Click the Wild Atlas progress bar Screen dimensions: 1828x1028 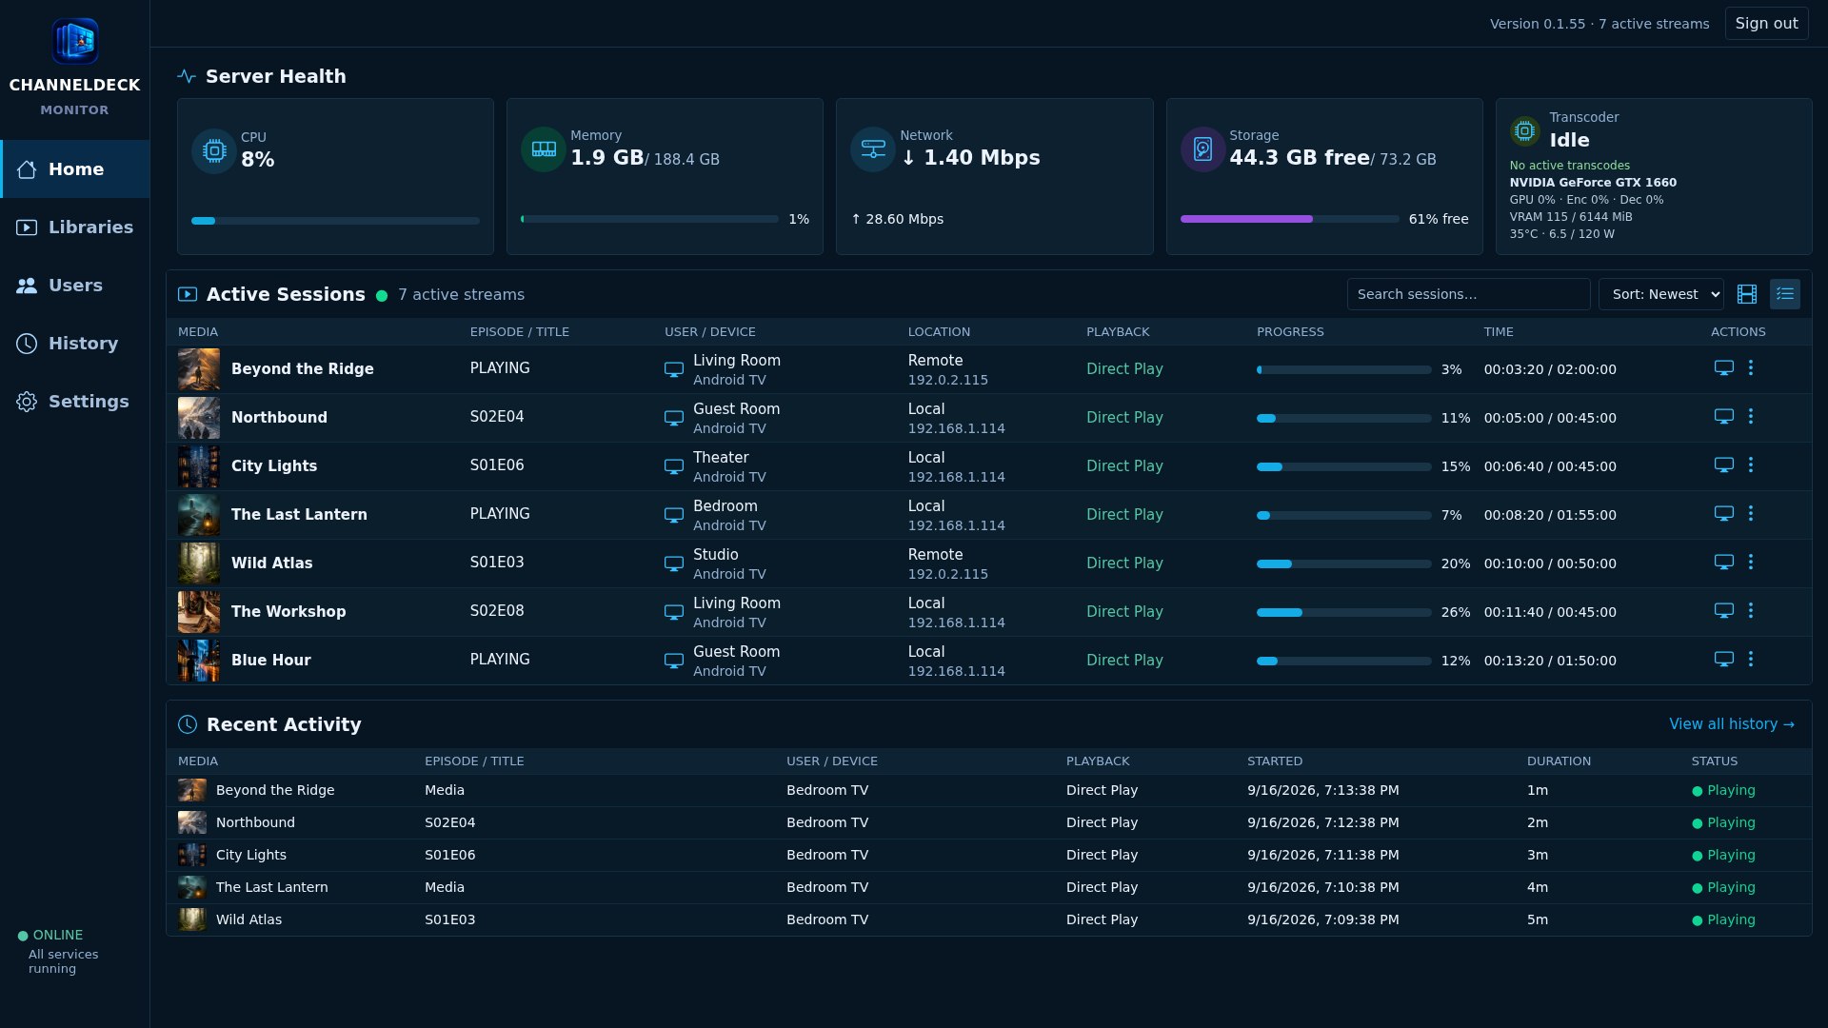1343,563
